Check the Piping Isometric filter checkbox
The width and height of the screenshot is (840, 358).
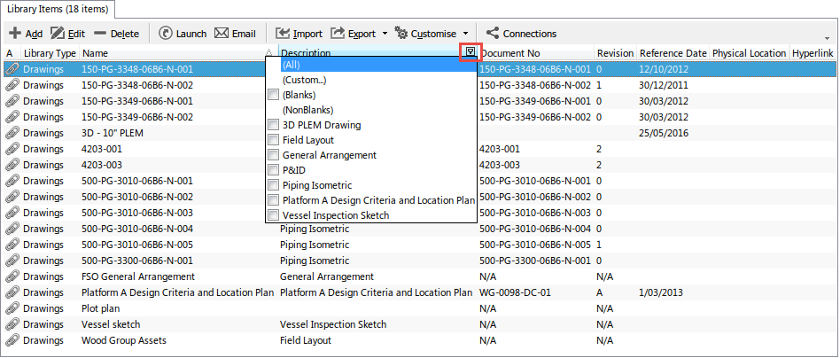pos(274,185)
